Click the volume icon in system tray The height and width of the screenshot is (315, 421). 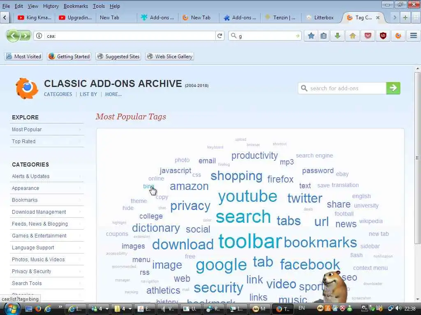(398, 308)
